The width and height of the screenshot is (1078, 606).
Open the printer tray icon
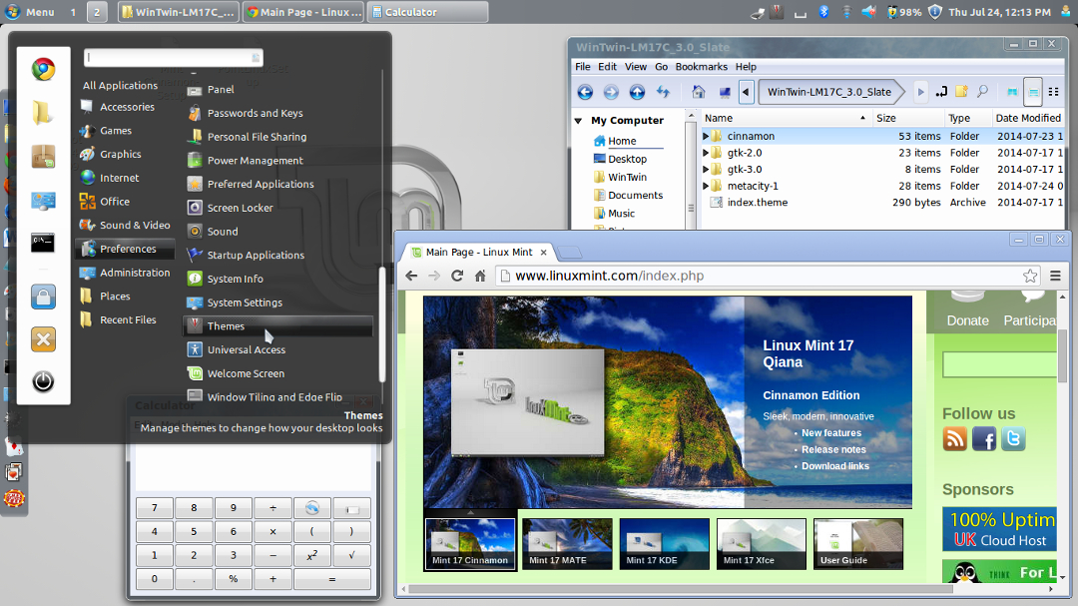click(758, 12)
